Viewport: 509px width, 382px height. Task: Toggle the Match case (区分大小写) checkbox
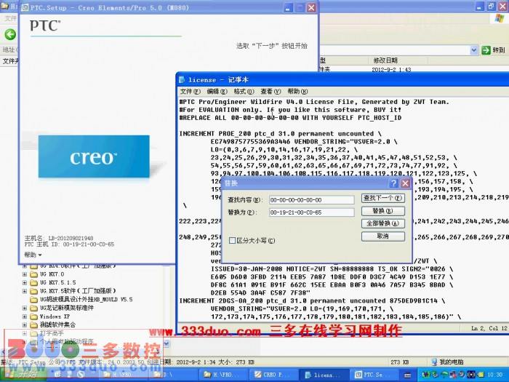click(x=232, y=240)
